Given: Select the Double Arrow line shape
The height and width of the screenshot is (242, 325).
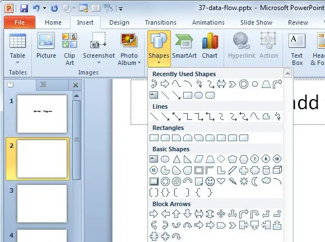Looking at the screenshot, I should tap(177, 117).
